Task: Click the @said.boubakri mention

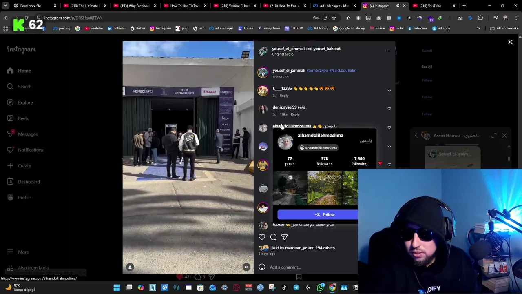Action: click(x=343, y=70)
